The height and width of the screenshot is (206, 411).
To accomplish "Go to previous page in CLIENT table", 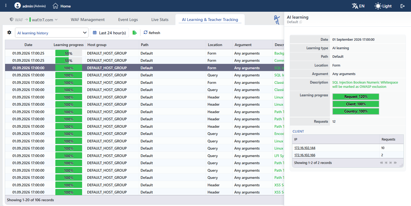I will point(386,163).
